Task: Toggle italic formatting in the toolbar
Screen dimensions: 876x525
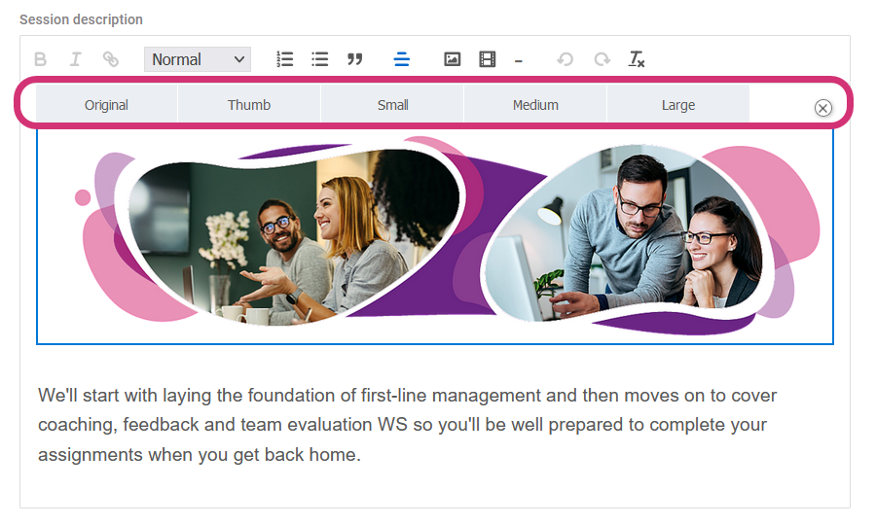Action: (75, 59)
